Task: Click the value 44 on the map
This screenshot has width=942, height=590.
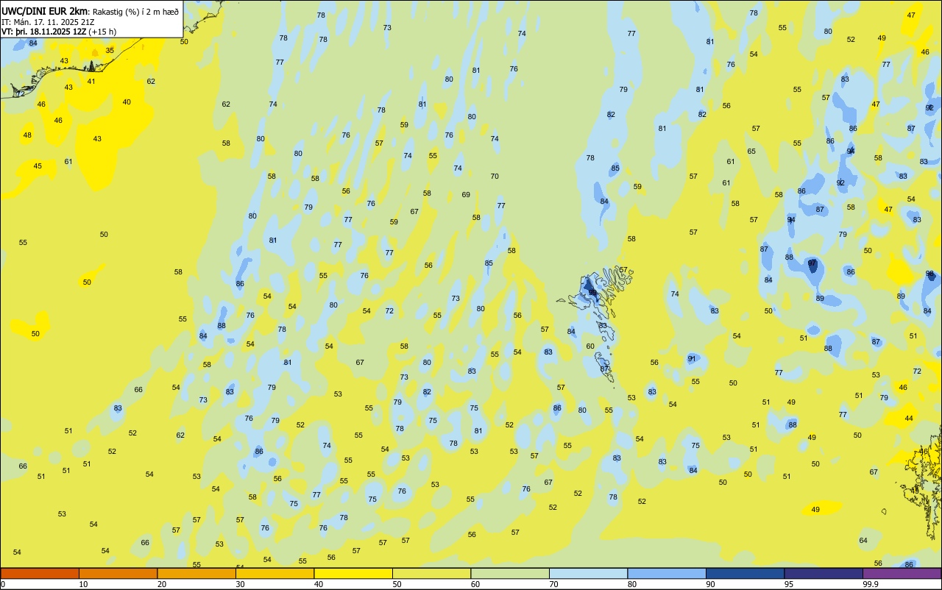Action: tap(909, 419)
